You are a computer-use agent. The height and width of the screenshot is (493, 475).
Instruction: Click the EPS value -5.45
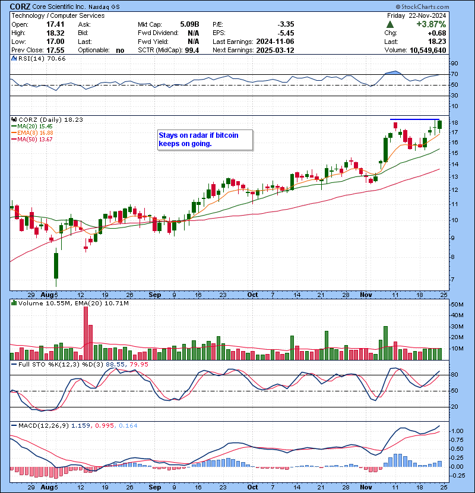[x=286, y=33]
